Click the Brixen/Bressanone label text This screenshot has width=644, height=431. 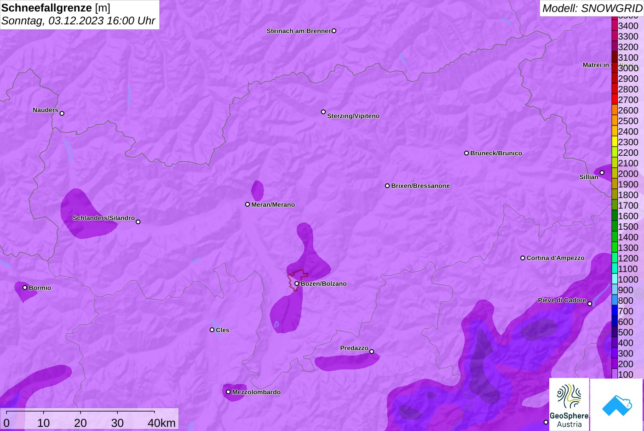[x=420, y=186]
